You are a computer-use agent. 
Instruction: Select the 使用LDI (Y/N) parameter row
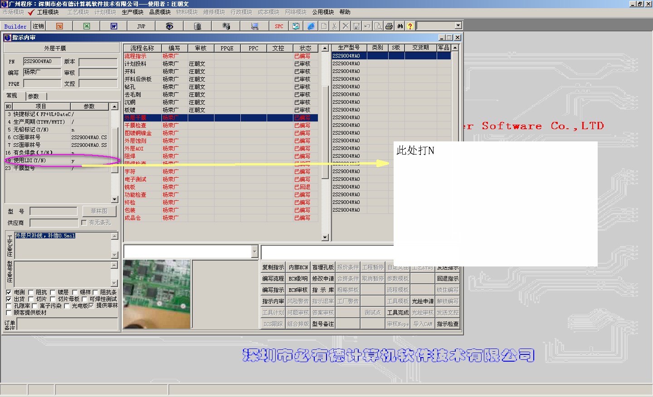click(57, 160)
